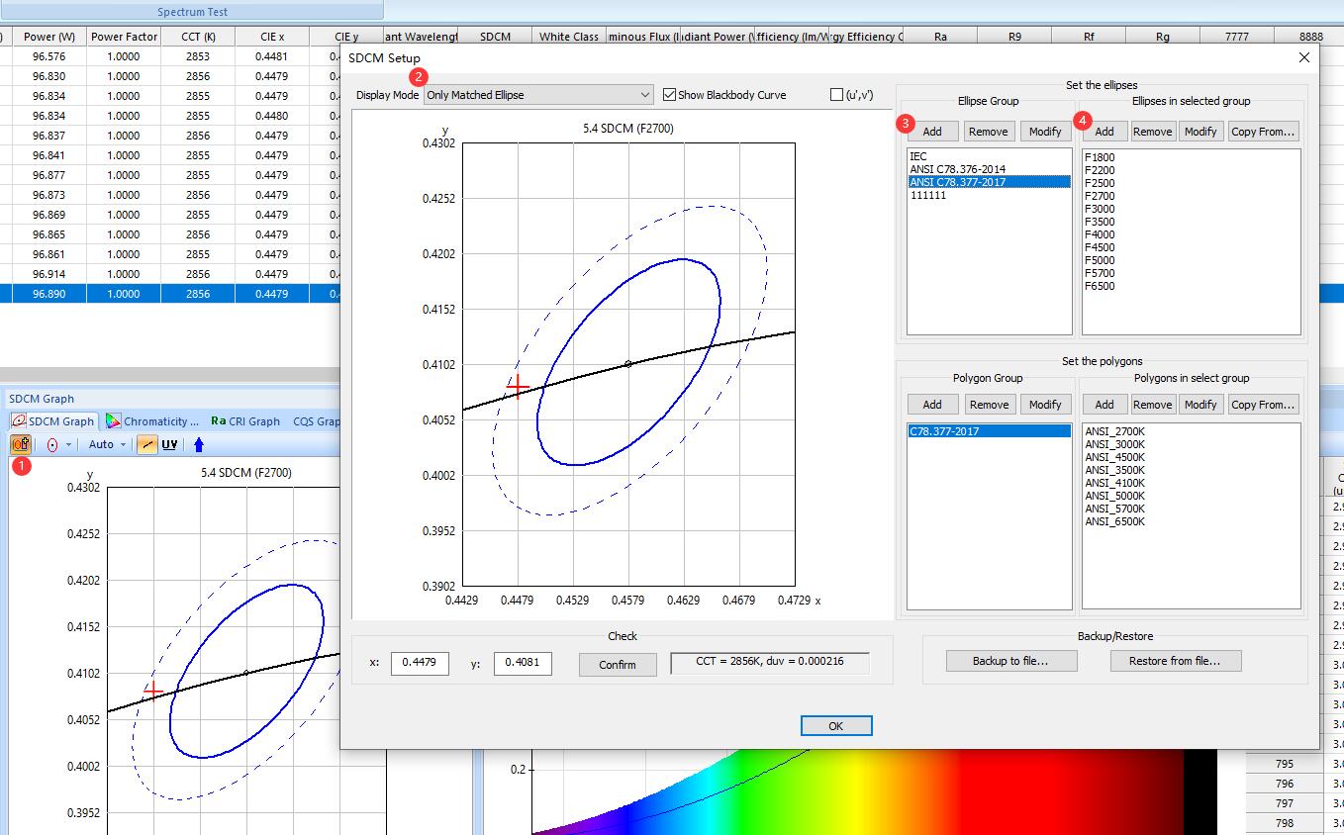Switch to the Chromaticity graph tab
Viewport: 1344px width, 835px height.
153,421
